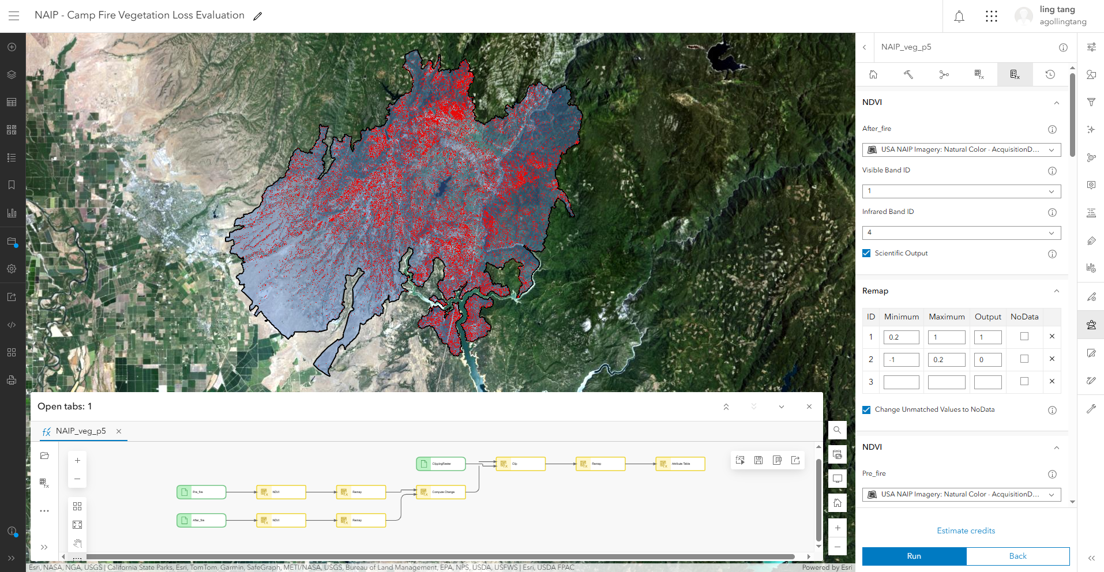This screenshot has height=572, width=1104.
Task: Click the Run button
Action: 914,556
